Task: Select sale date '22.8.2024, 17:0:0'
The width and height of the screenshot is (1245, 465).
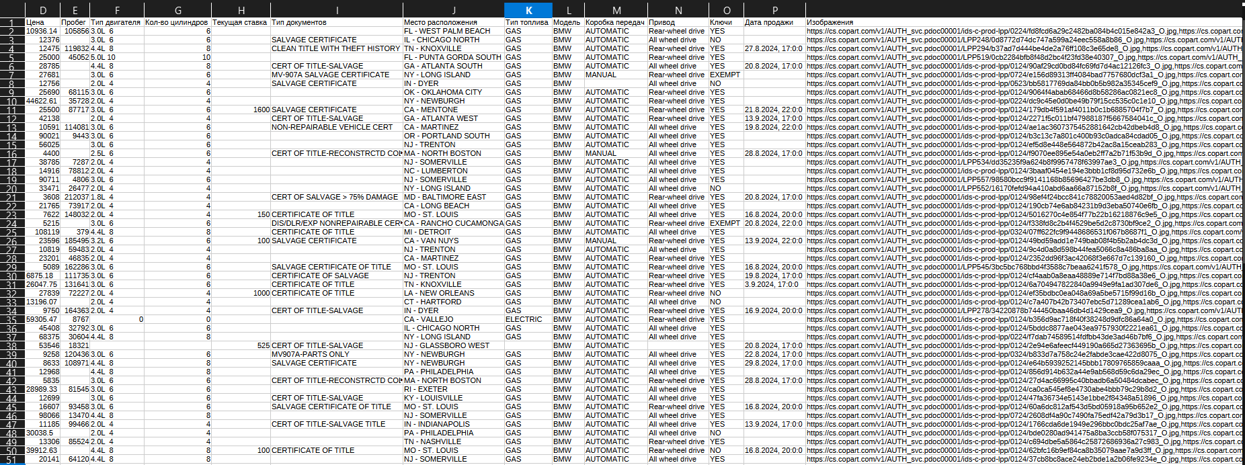Action: (x=774, y=354)
